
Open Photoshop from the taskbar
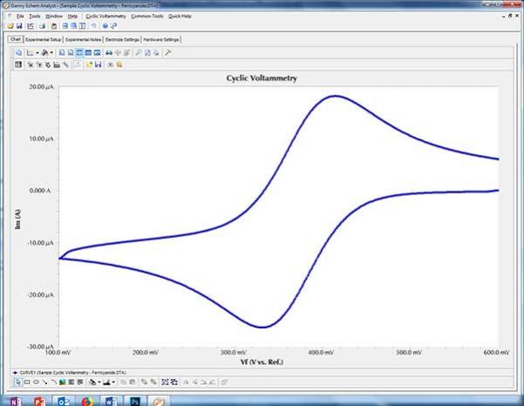click(x=134, y=401)
